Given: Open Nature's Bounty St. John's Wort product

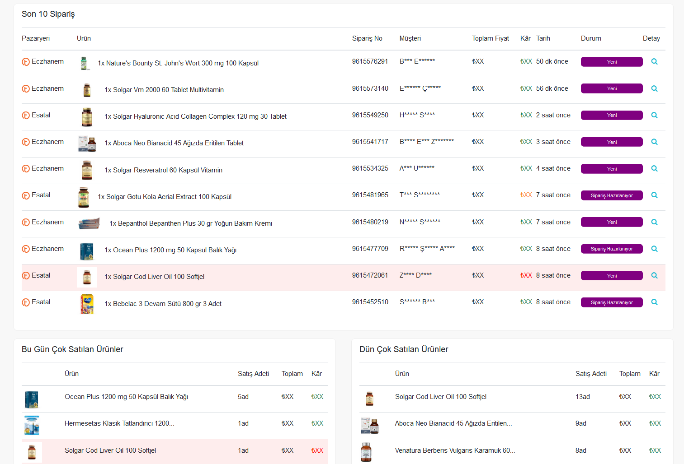Looking at the screenshot, I should coord(178,63).
